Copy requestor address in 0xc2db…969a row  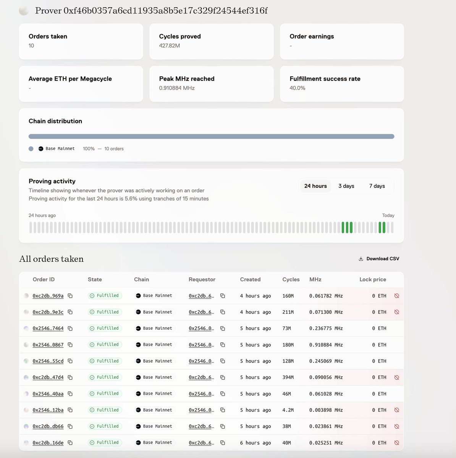pos(223,296)
